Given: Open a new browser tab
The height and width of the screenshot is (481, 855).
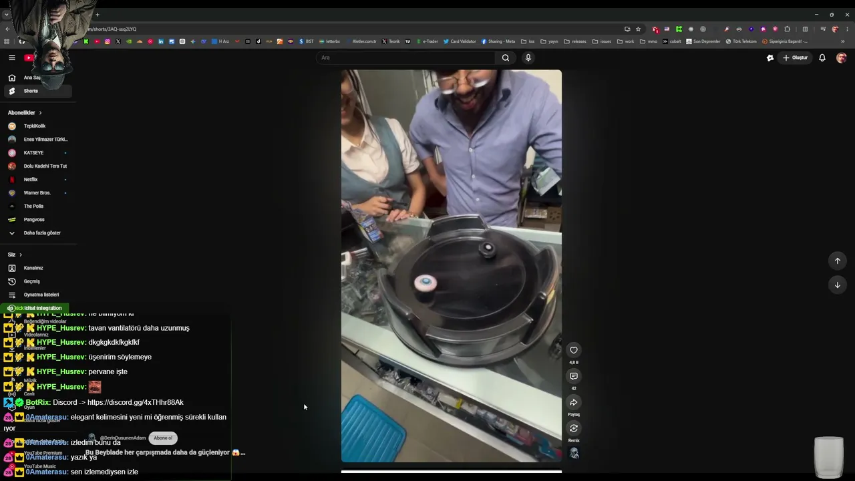Looking at the screenshot, I should [x=97, y=15].
